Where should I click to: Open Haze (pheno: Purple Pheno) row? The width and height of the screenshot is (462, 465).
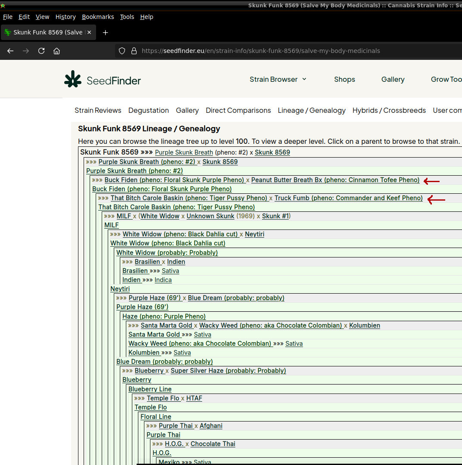164,316
